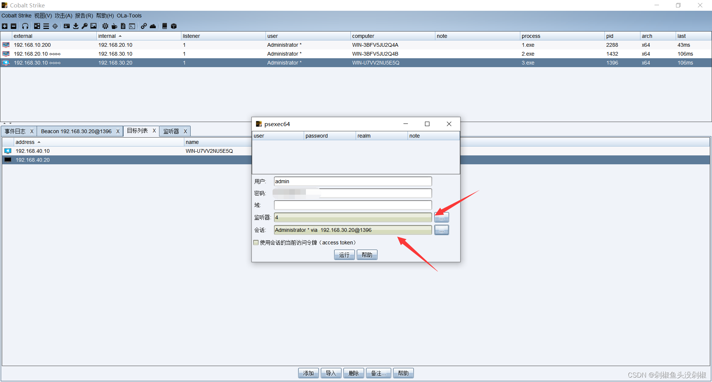Switch to pivot graph view icon

coord(37,26)
